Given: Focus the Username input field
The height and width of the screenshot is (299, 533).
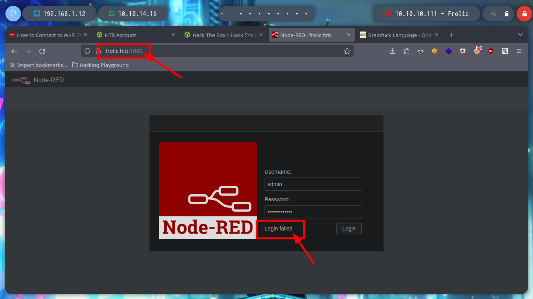Looking at the screenshot, I should (x=313, y=184).
